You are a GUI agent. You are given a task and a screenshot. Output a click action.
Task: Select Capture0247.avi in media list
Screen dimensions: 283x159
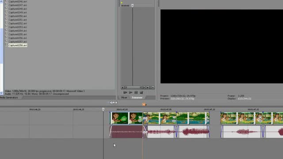point(18,5)
